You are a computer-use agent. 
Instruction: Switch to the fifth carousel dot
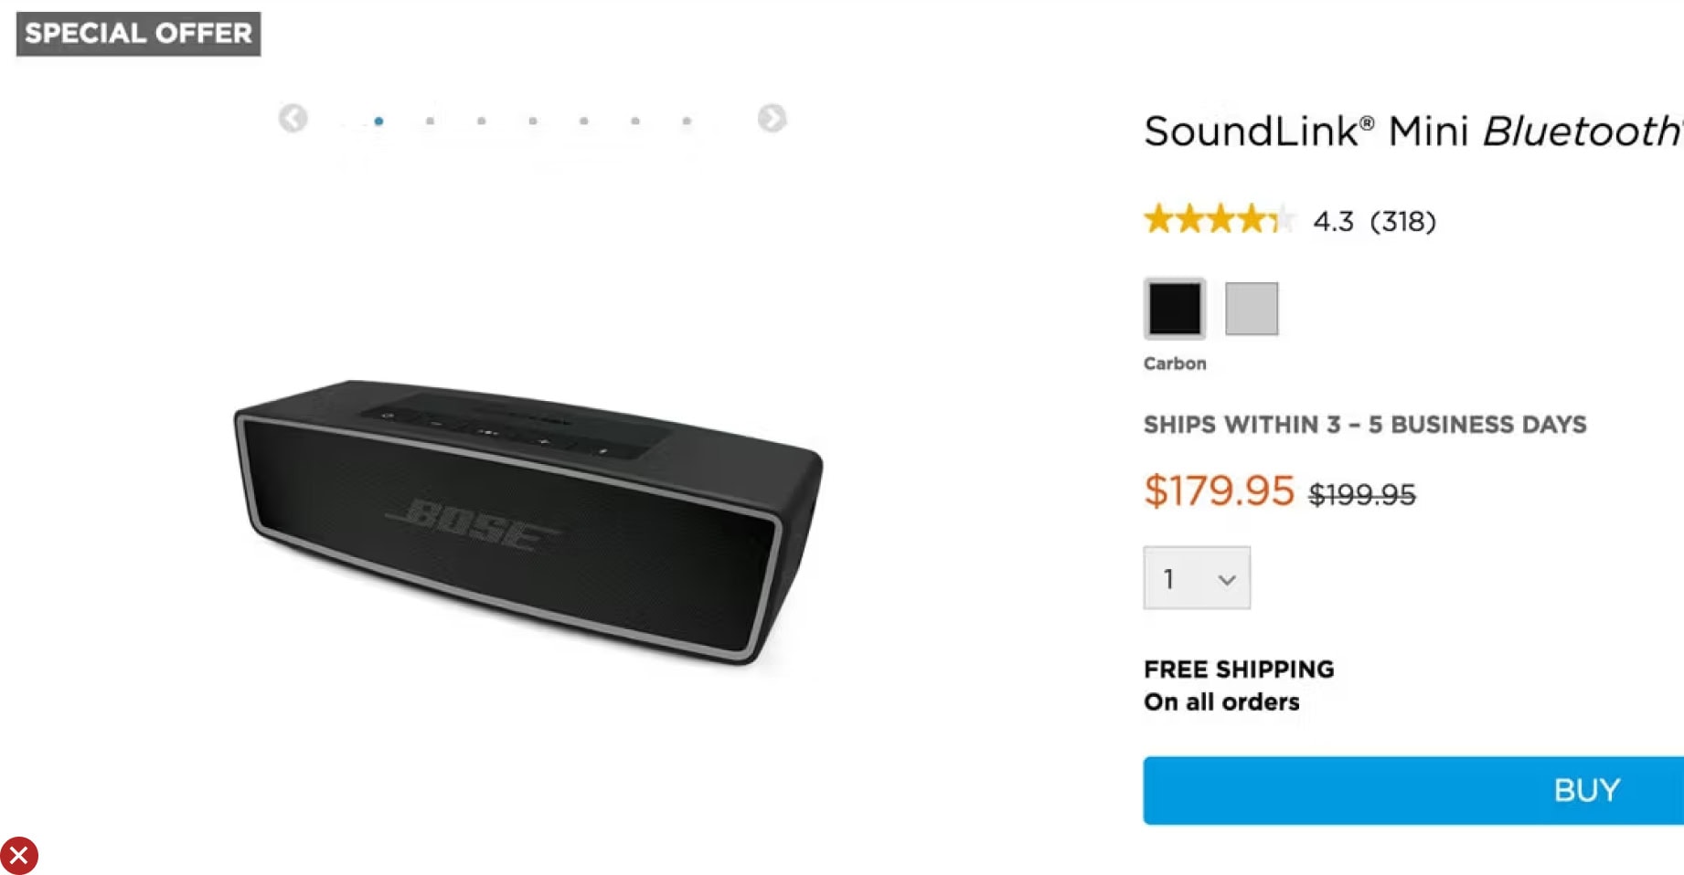click(584, 121)
